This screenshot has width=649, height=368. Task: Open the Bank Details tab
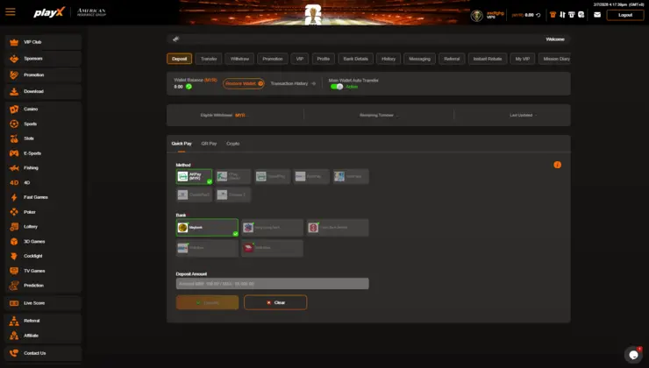tap(355, 59)
